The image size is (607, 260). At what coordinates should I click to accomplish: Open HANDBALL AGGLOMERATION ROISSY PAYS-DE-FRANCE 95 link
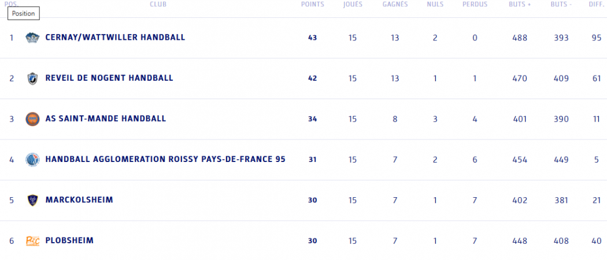coord(165,160)
